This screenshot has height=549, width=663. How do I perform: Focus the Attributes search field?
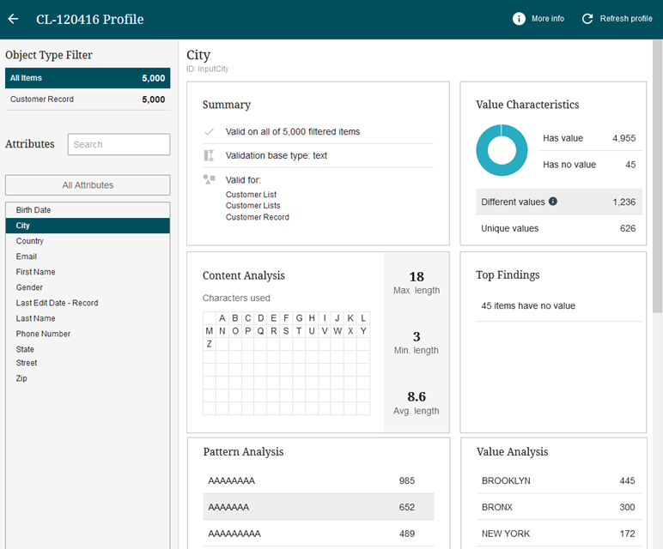click(119, 144)
